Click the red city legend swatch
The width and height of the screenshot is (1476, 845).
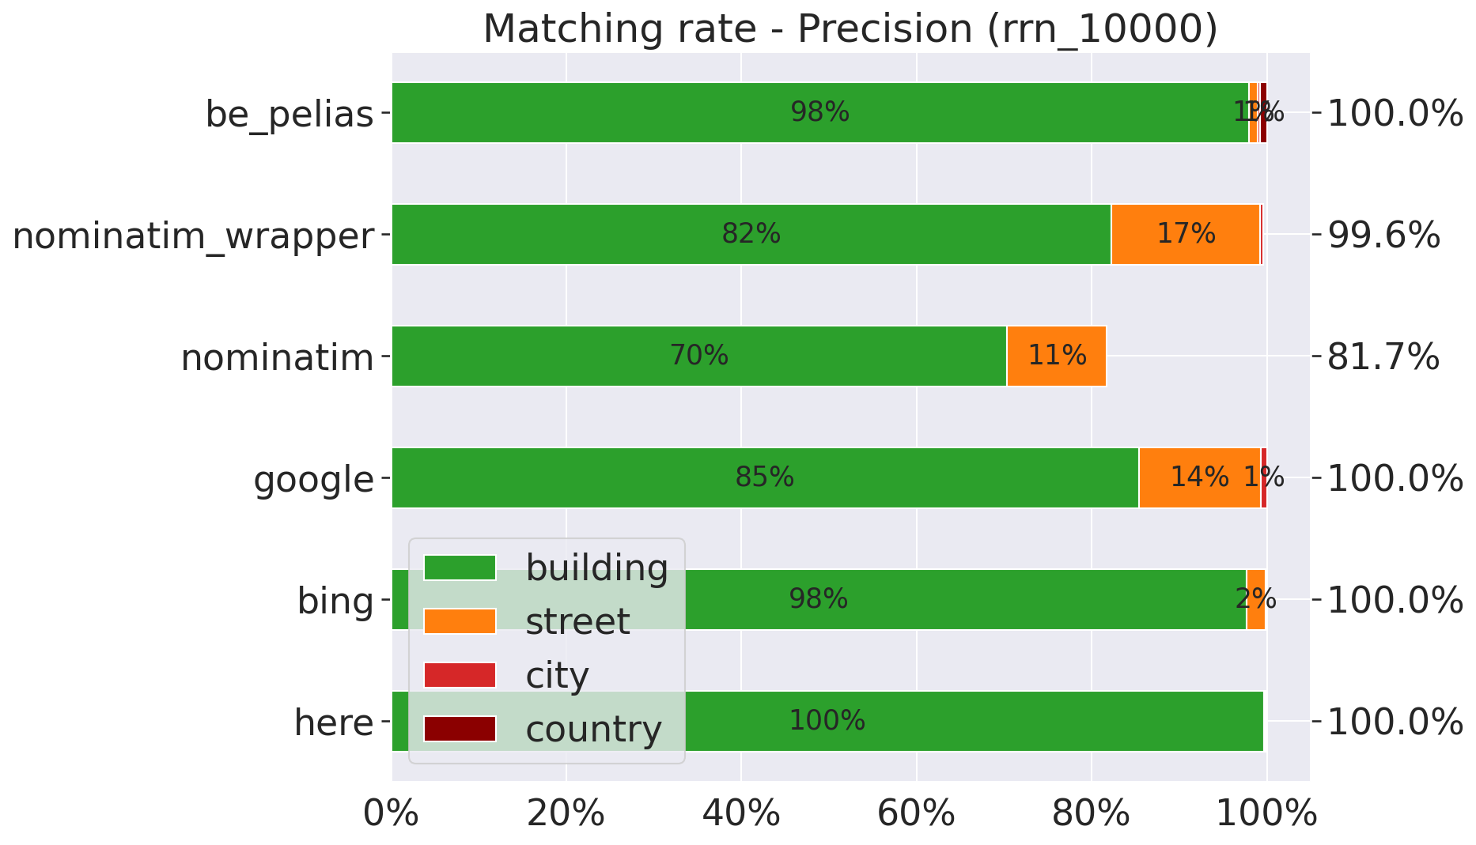tap(460, 675)
